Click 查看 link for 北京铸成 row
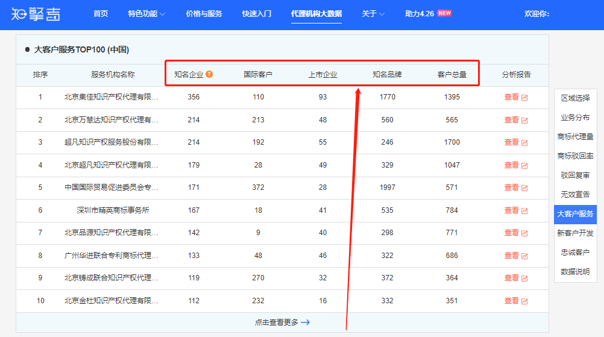This screenshot has width=604, height=337. [512, 278]
